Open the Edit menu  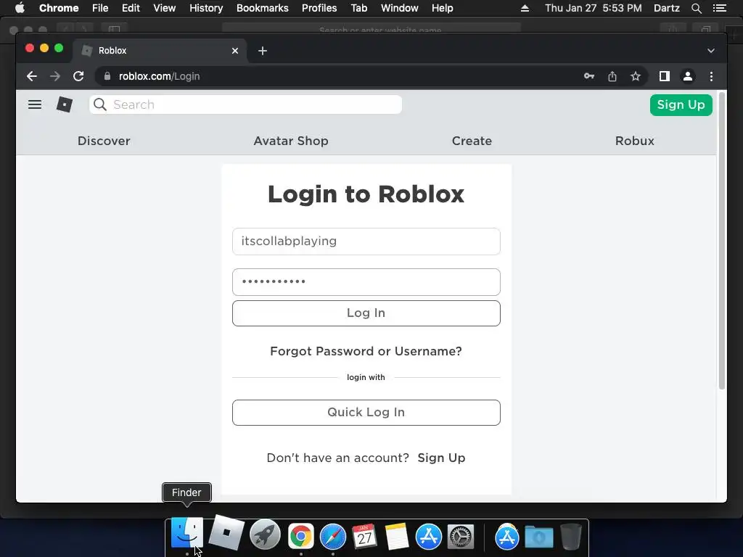(131, 8)
